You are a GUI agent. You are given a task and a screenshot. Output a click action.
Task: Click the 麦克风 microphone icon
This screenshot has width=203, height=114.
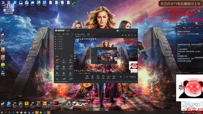[x=108, y=76]
